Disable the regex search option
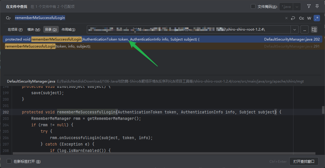Image resolution: width=325 pixels, height=168 pixels. point(317,18)
